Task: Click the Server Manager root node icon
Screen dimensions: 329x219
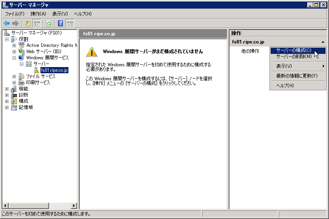Action: coord(7,33)
